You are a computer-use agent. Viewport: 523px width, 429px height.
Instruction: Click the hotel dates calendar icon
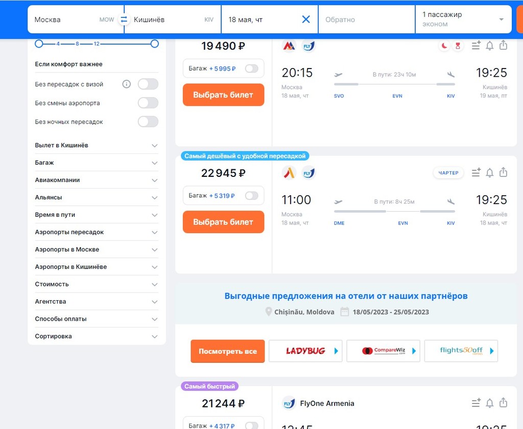(x=345, y=312)
